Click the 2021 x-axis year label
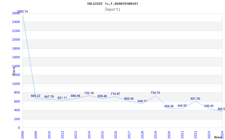The image size is (225, 140). pyautogui.click(x=182, y=135)
